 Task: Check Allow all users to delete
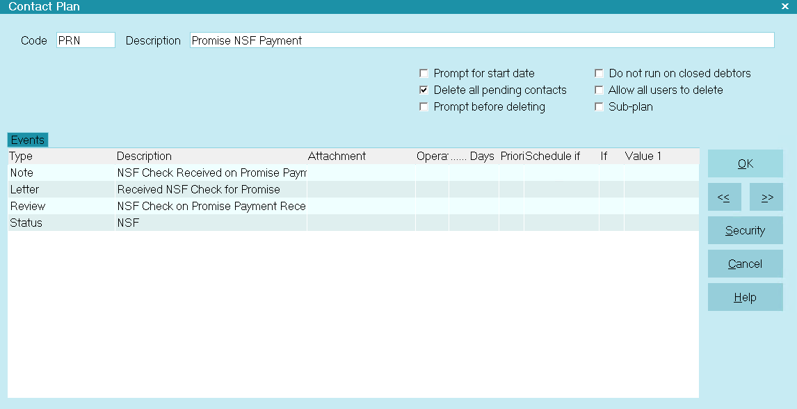(x=599, y=90)
